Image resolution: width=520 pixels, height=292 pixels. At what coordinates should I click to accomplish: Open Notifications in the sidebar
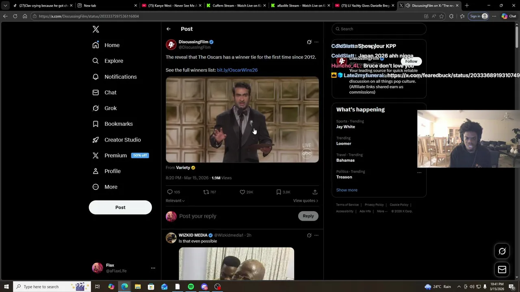tap(115, 77)
